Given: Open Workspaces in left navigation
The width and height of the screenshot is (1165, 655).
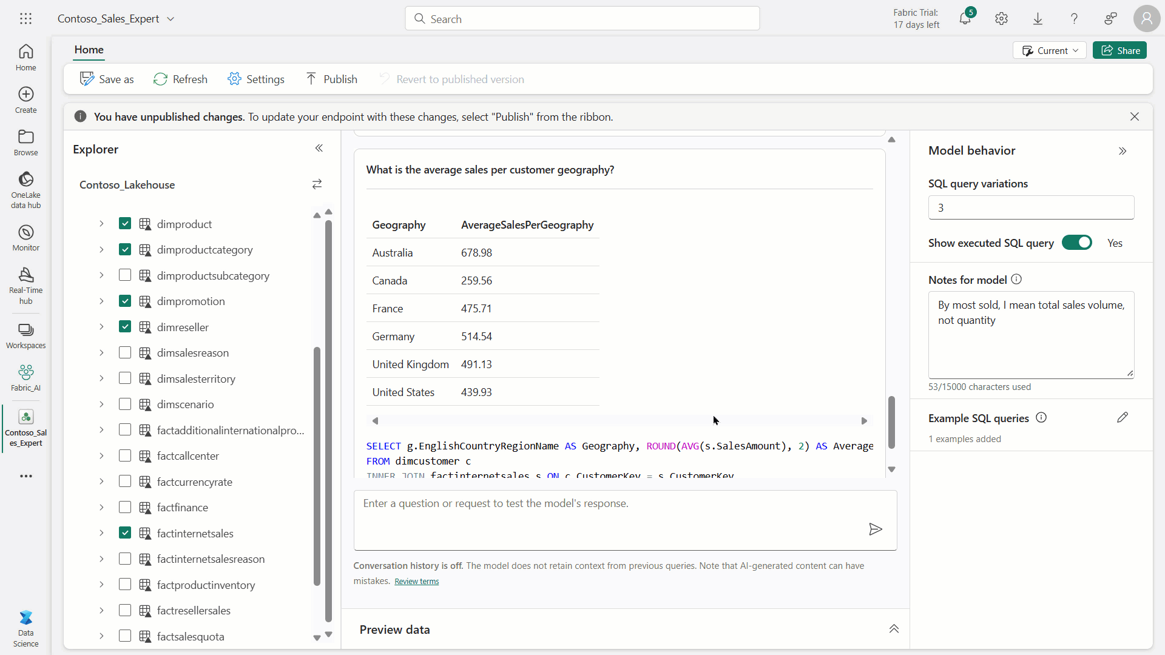Looking at the screenshot, I should click(x=26, y=335).
